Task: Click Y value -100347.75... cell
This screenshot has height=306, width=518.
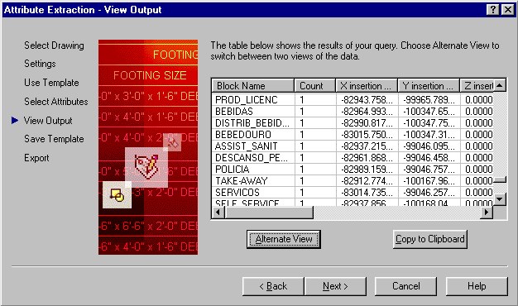Action: pyautogui.click(x=429, y=122)
